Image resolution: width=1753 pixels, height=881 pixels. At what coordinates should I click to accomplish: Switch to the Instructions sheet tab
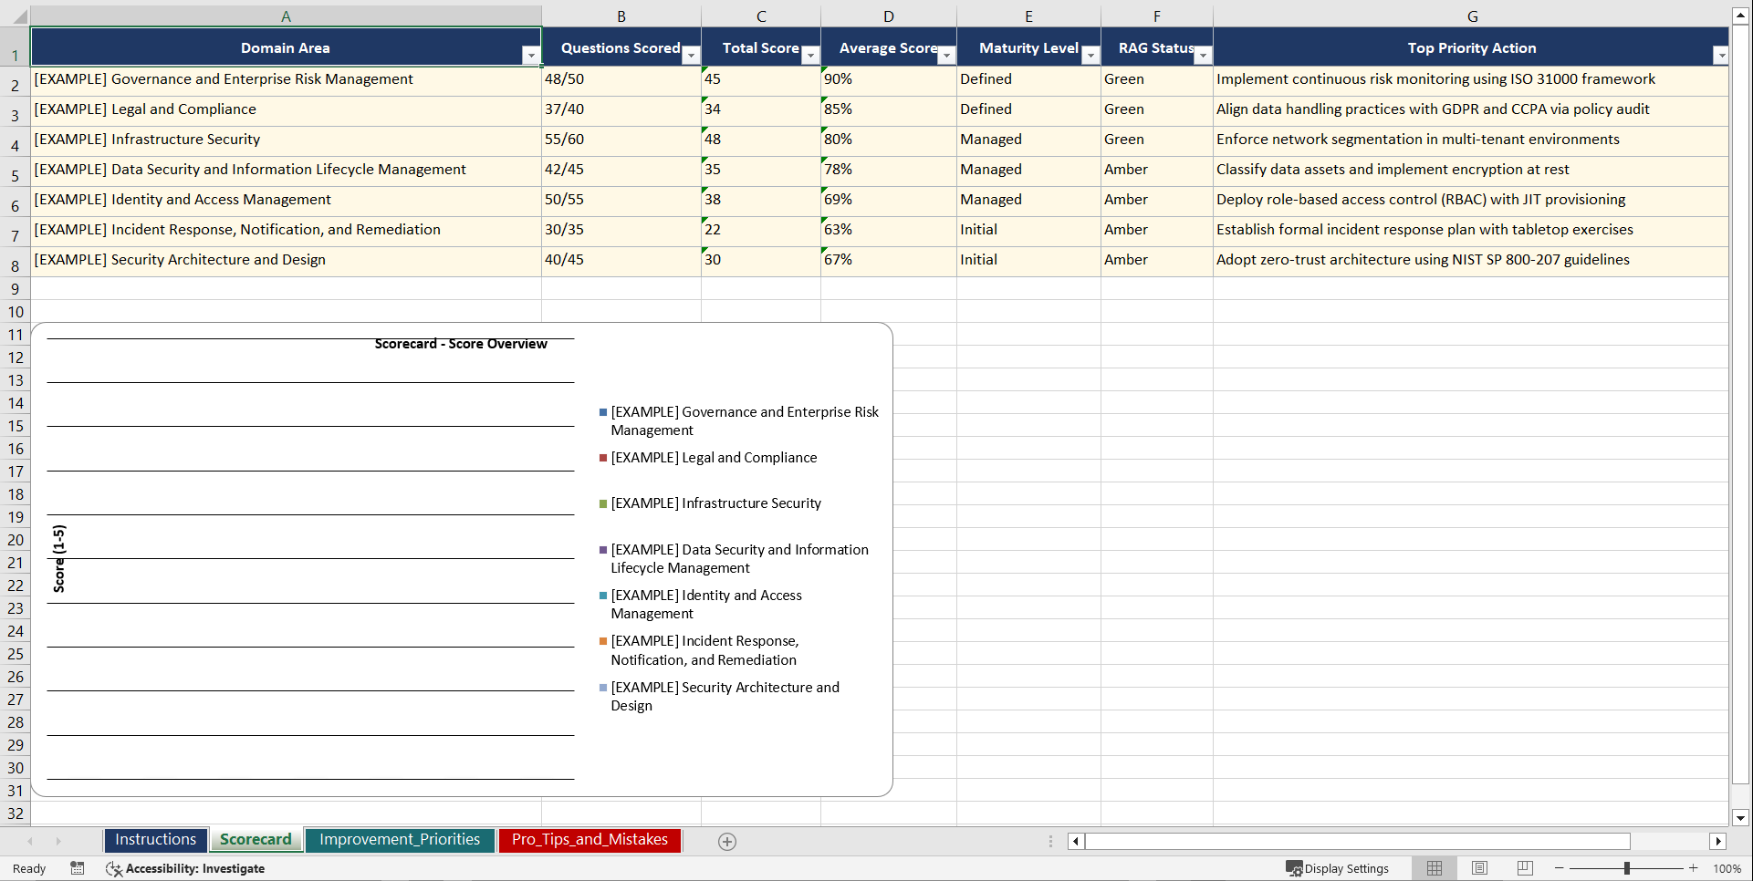(x=155, y=840)
